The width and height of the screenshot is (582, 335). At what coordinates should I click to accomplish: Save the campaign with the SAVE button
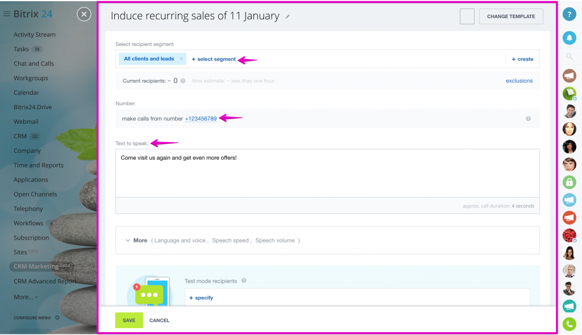tap(129, 320)
